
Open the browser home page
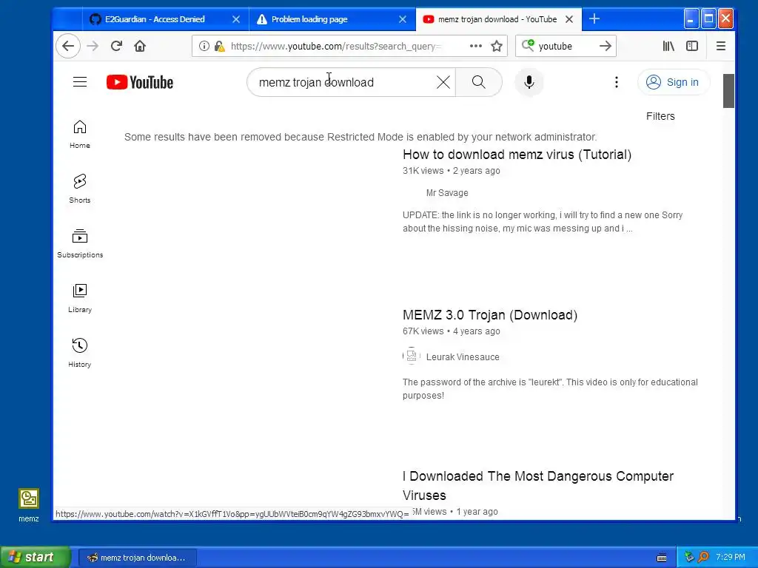140,47
